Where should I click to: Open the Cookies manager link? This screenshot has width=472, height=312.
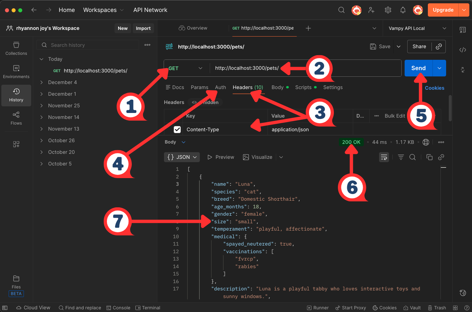point(434,88)
